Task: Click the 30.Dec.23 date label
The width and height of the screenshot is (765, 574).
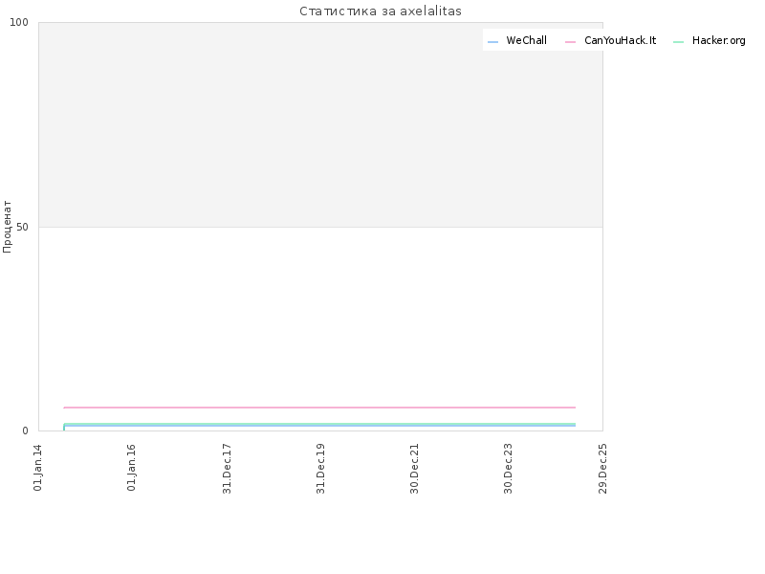Action: tap(509, 469)
